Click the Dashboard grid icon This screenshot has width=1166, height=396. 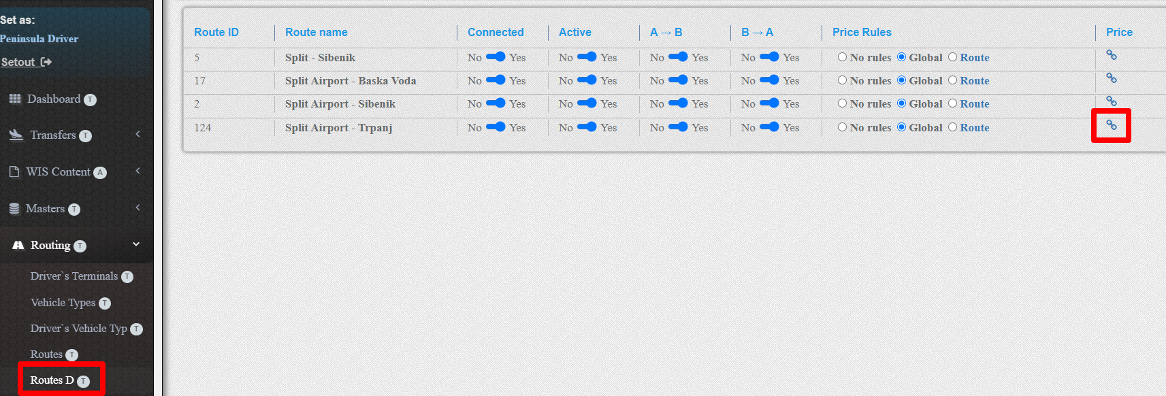tap(15, 99)
